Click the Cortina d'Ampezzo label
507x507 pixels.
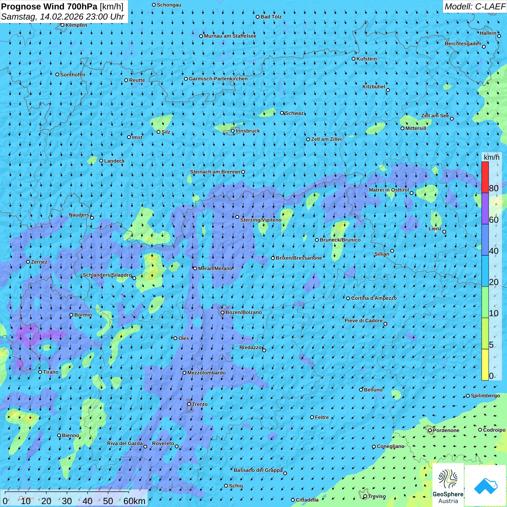[x=374, y=298]
